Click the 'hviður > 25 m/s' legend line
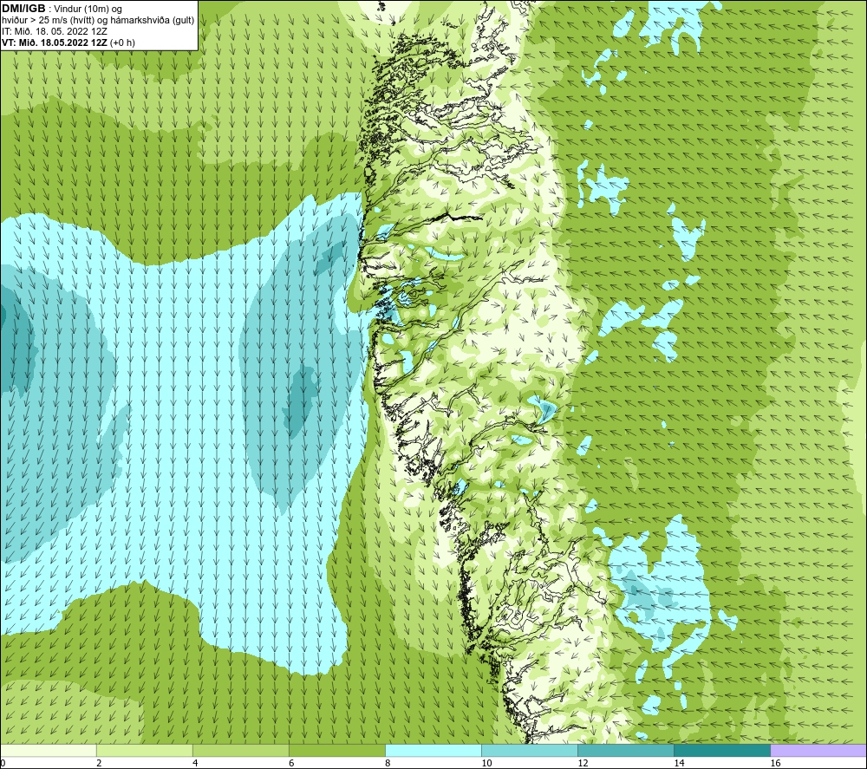867x769 pixels. [98, 21]
